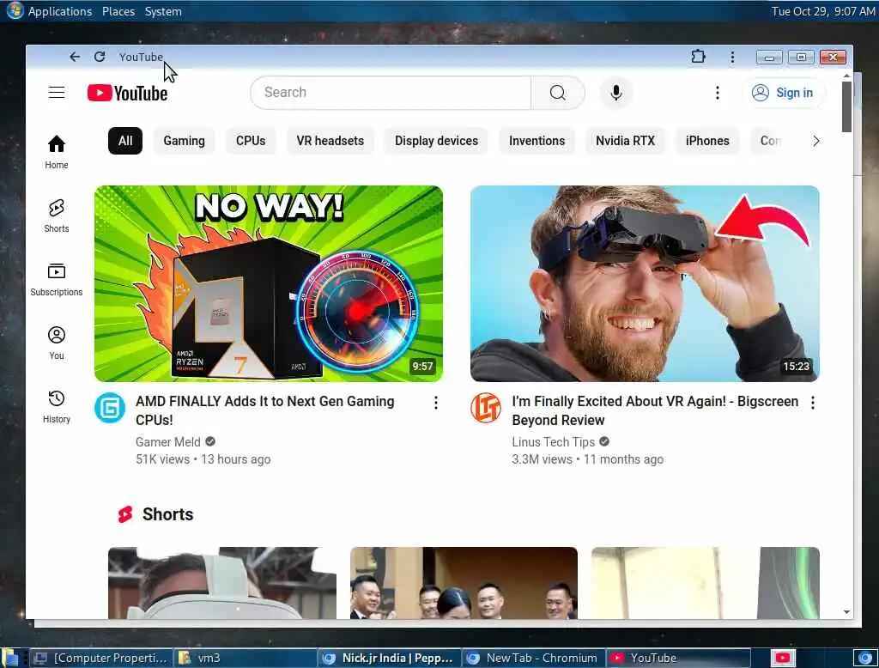Open YouTube settings three-dot menu

pos(717,93)
